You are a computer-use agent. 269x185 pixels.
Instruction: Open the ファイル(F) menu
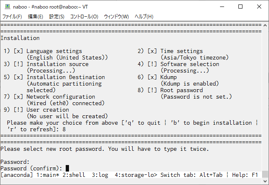pos(12,17)
